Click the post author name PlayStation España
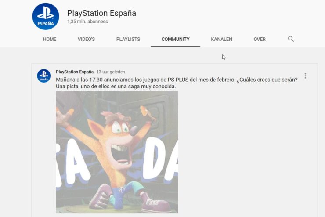 [x=75, y=72]
